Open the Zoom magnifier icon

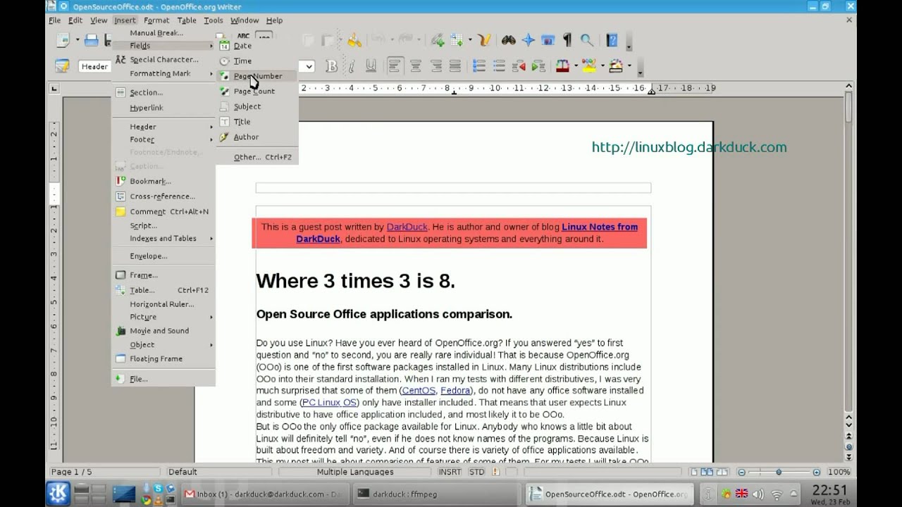[586, 40]
